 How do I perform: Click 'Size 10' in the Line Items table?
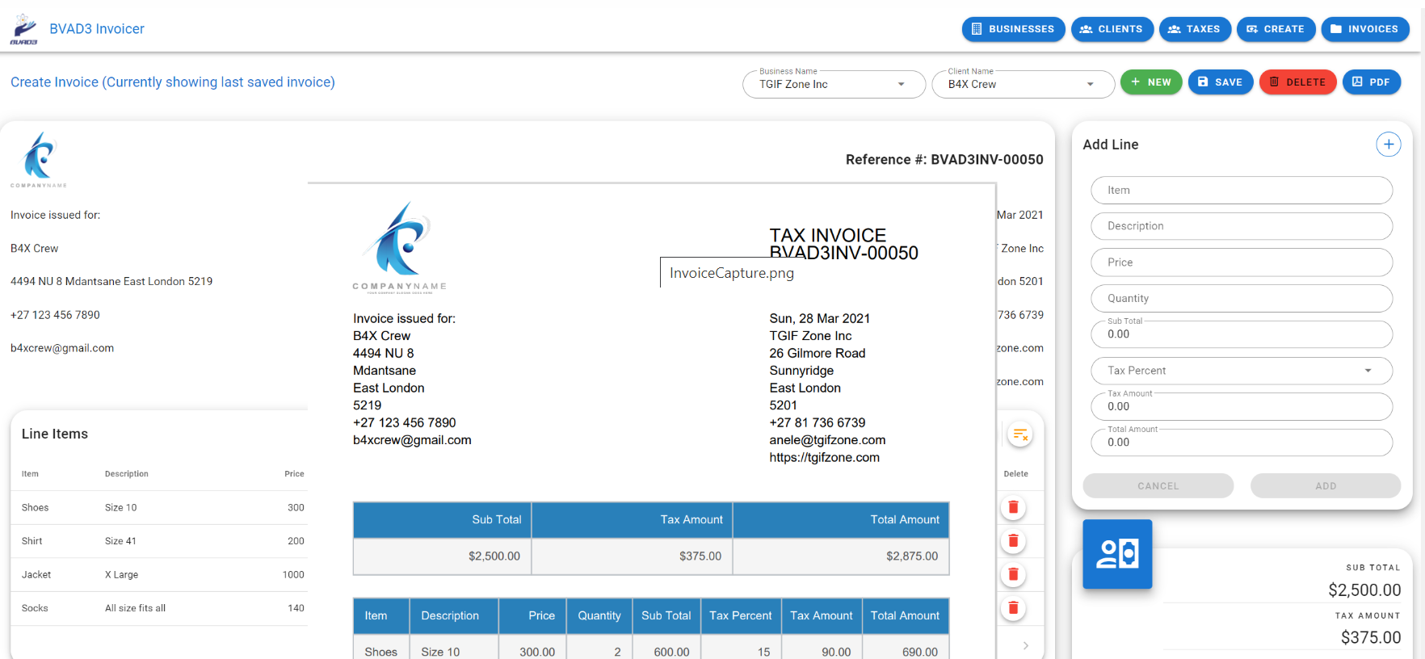[x=121, y=508]
